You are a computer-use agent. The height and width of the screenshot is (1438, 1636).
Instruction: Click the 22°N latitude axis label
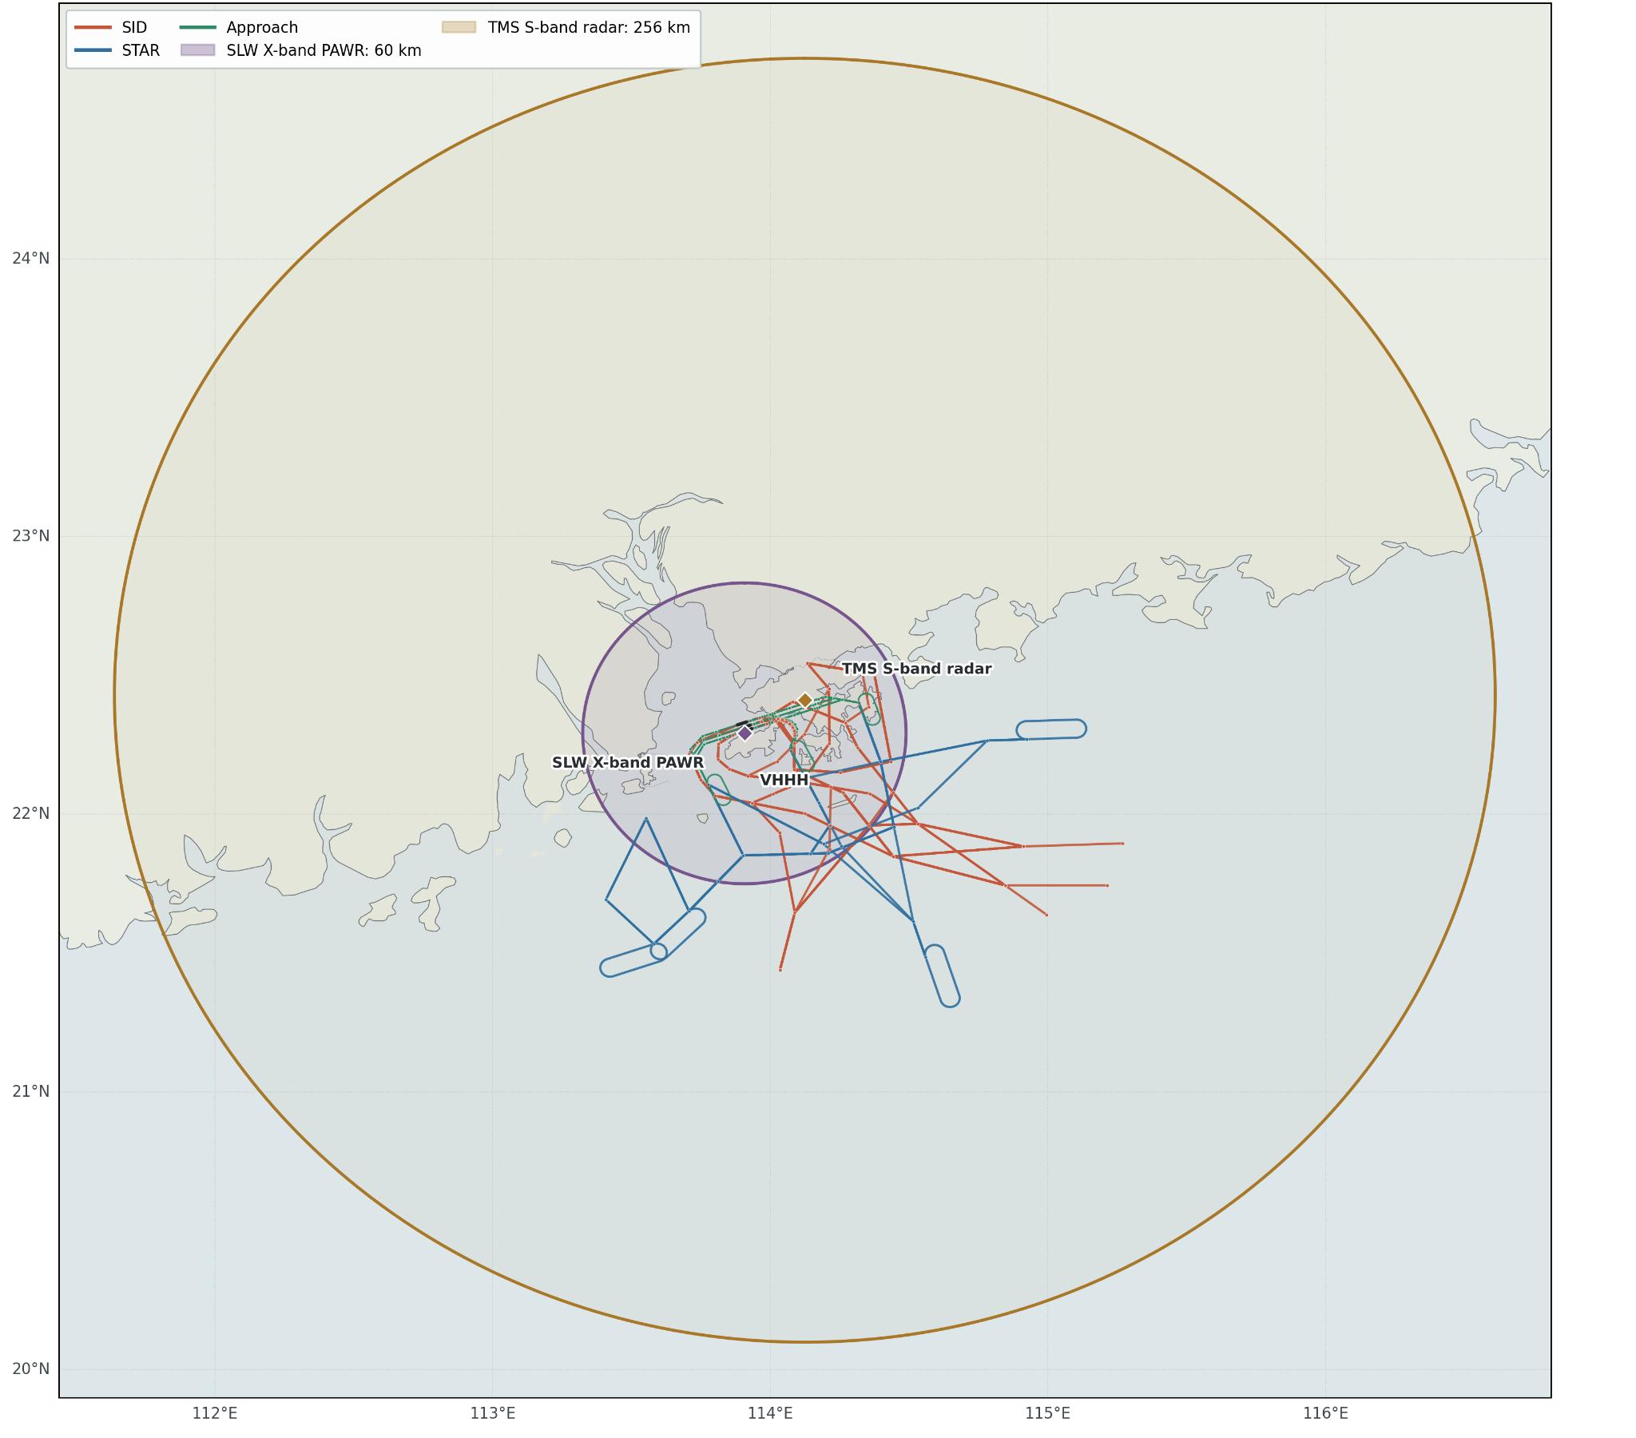click(30, 814)
